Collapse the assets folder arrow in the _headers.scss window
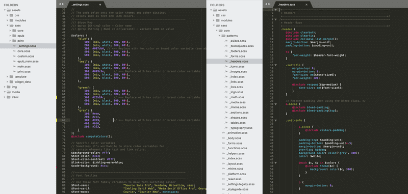The image size is (408, 194). click(211, 10)
